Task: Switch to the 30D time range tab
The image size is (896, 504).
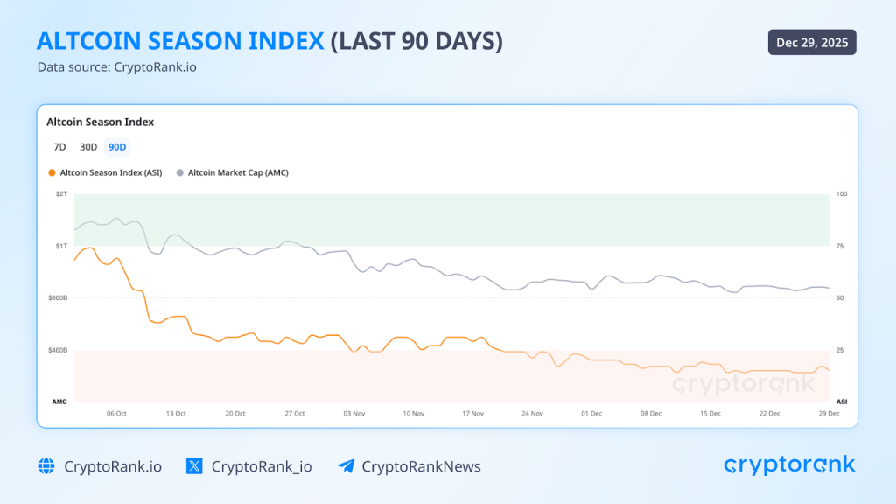Action: (87, 147)
